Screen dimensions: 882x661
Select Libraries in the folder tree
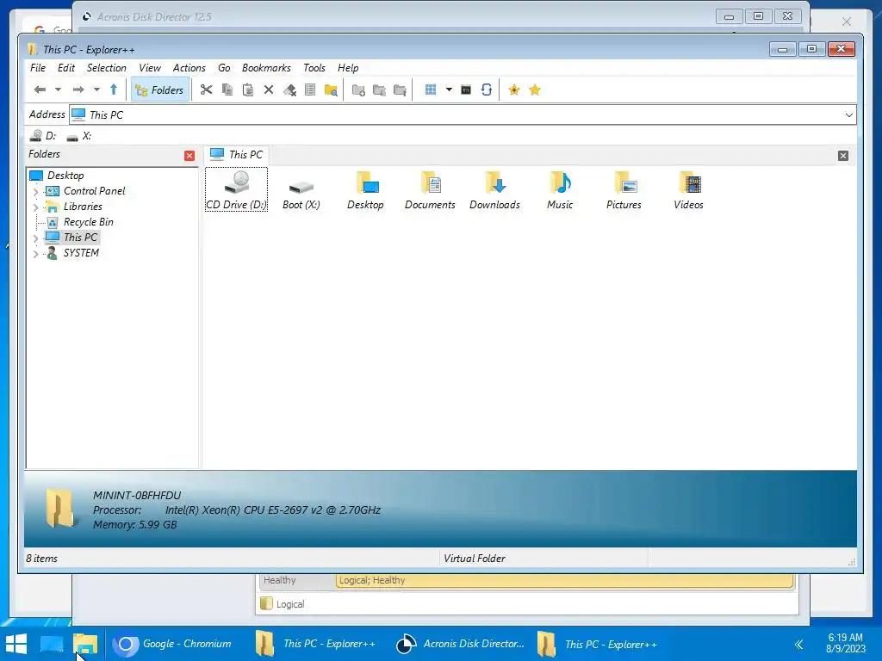tap(83, 207)
